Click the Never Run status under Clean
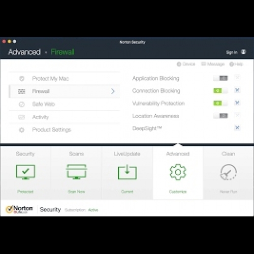The width and height of the screenshot is (254, 254). point(228,192)
